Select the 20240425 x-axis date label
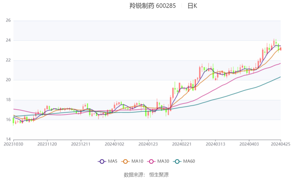Image resolution: width=292 pixels, height=178 pixels. (x=280, y=144)
